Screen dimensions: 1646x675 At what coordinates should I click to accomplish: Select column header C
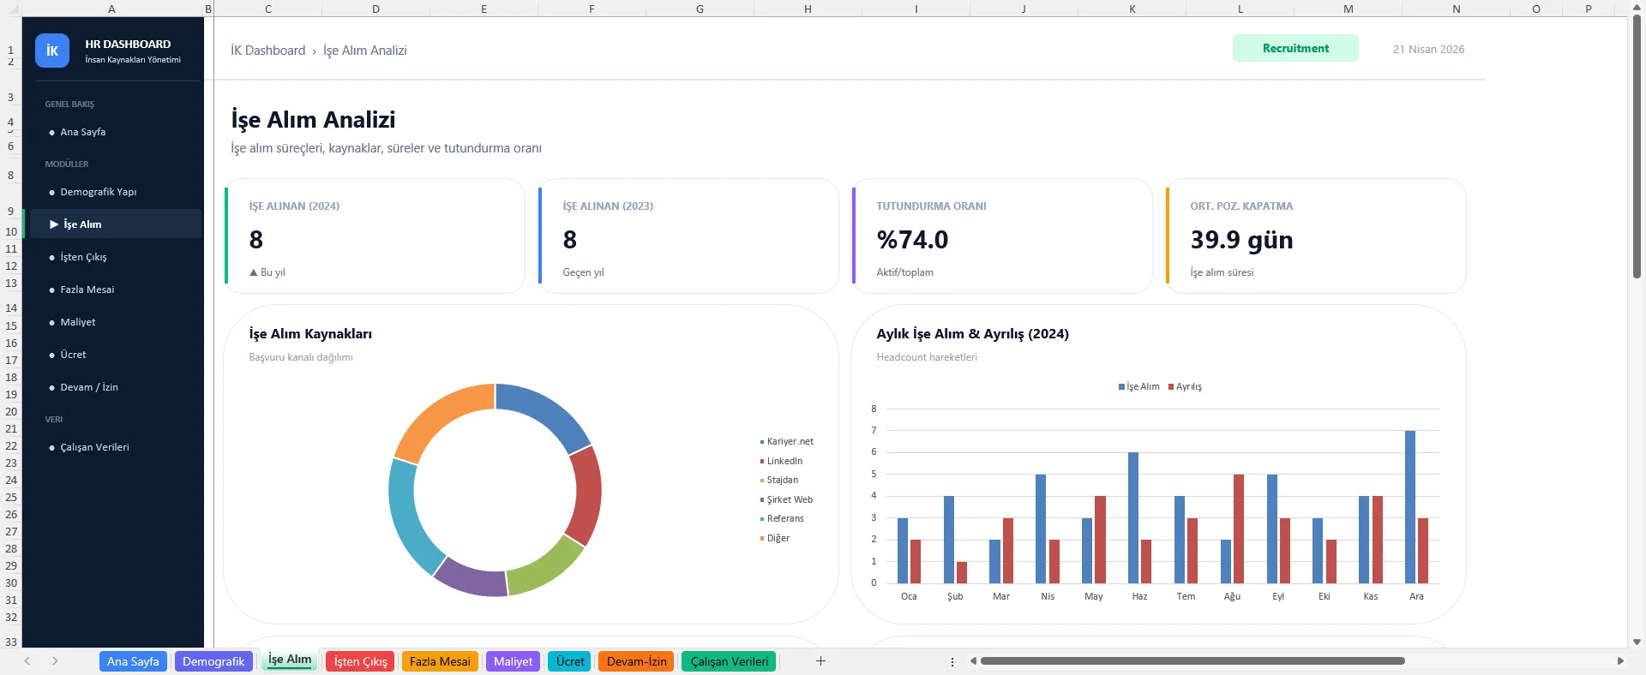click(x=268, y=9)
